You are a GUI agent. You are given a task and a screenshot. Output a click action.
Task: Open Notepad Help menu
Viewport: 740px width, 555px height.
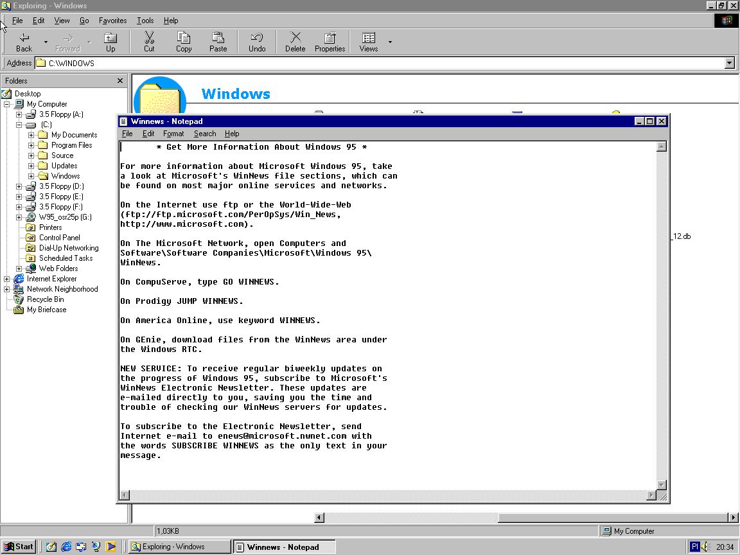[232, 134]
